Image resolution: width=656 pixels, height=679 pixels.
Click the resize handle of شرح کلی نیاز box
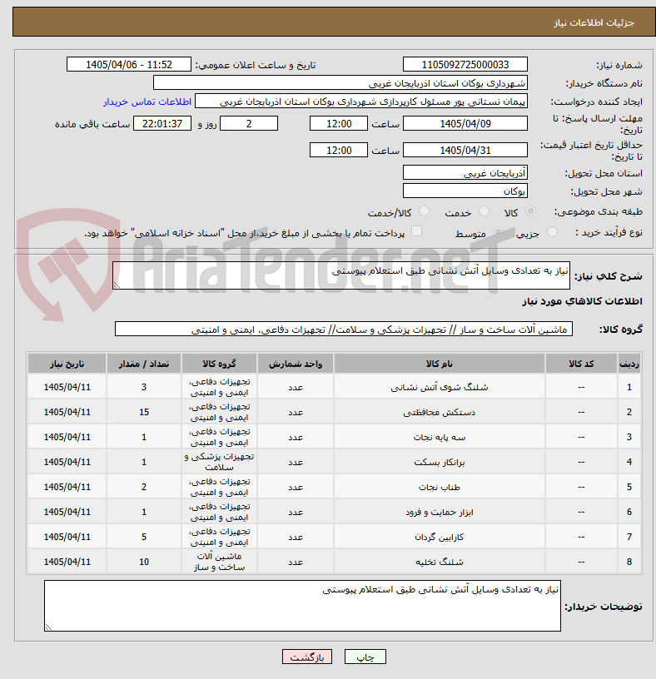(x=117, y=285)
